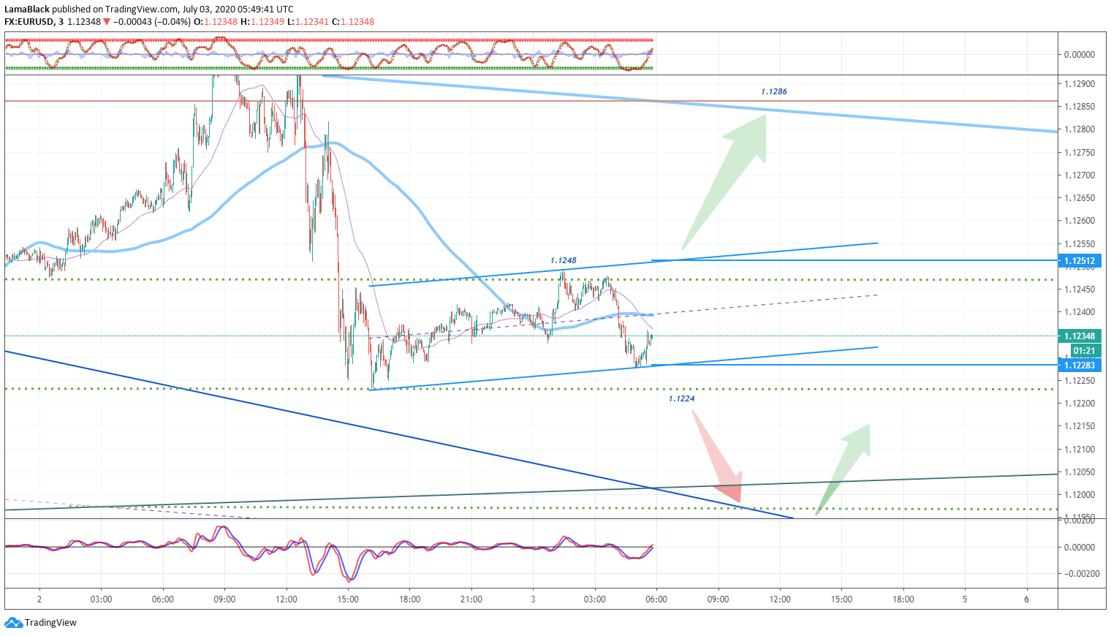This screenshot has height=636, width=1111.
Task: Click the 1.1248 annotation text
Action: (564, 260)
